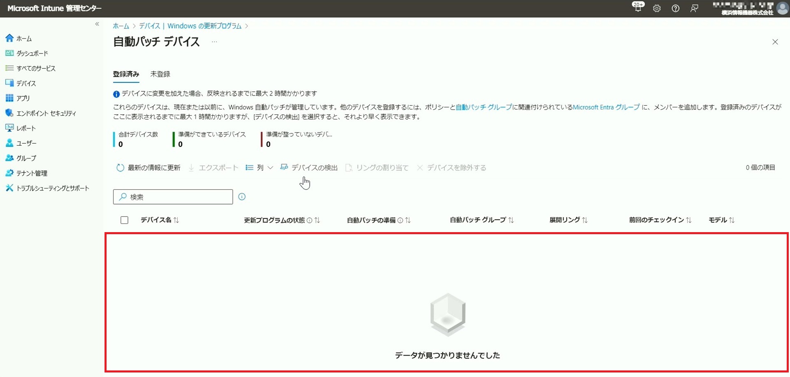Image resolution: width=790 pixels, height=377 pixels.
Task: Click デバイス | Windows の更新プログラム breadcrumb
Action: coord(190,26)
